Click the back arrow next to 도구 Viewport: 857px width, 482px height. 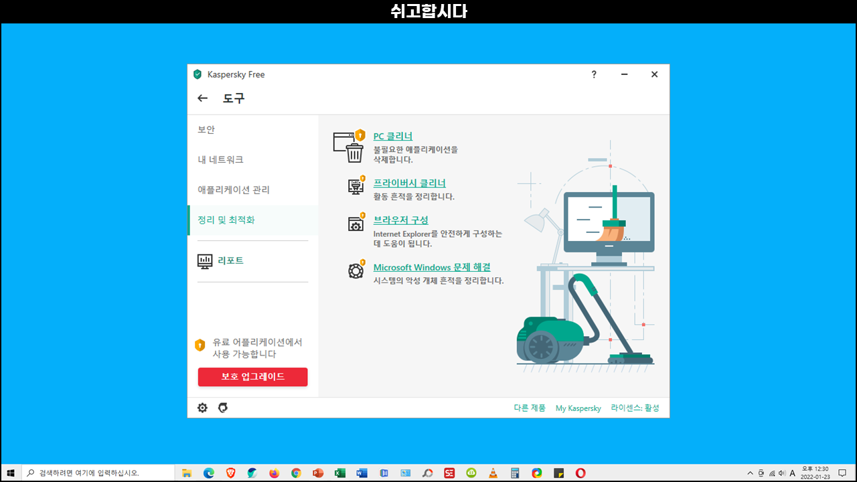pyautogui.click(x=203, y=98)
